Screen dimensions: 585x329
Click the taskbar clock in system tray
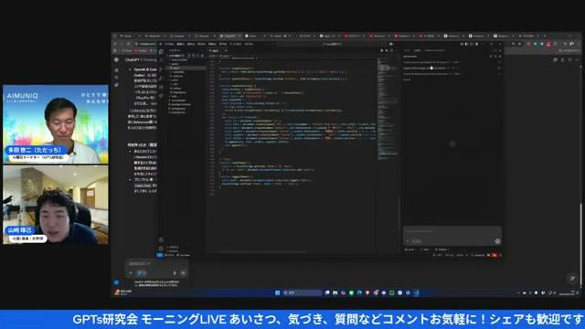click(567, 292)
